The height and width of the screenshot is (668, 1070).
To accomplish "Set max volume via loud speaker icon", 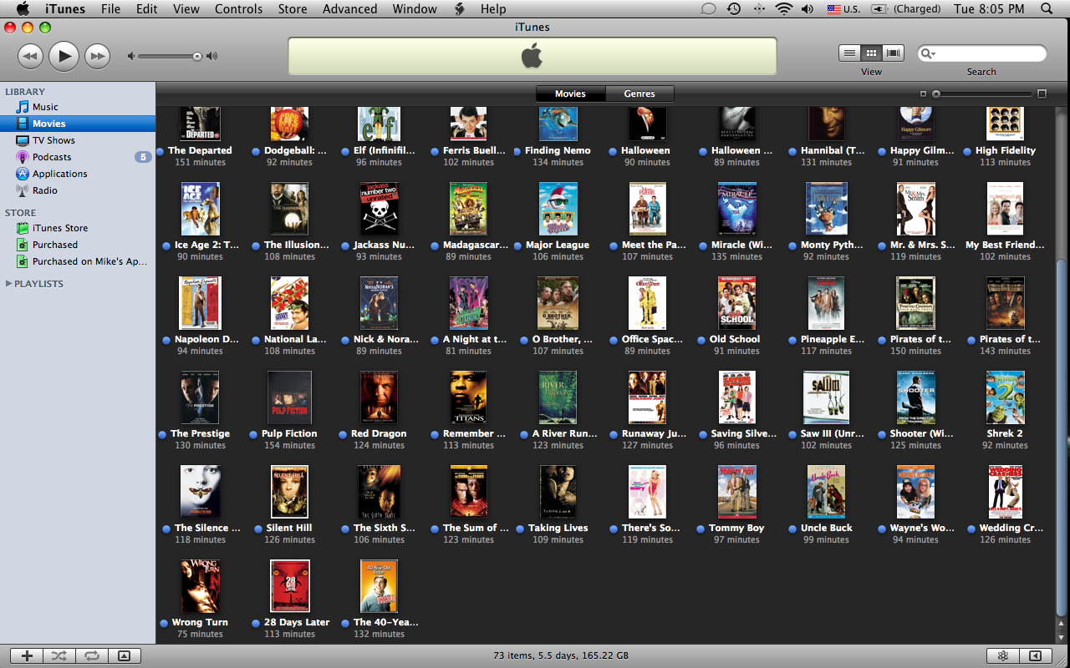I will click(212, 57).
